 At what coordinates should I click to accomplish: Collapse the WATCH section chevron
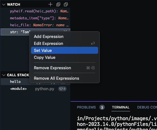click(4, 4)
